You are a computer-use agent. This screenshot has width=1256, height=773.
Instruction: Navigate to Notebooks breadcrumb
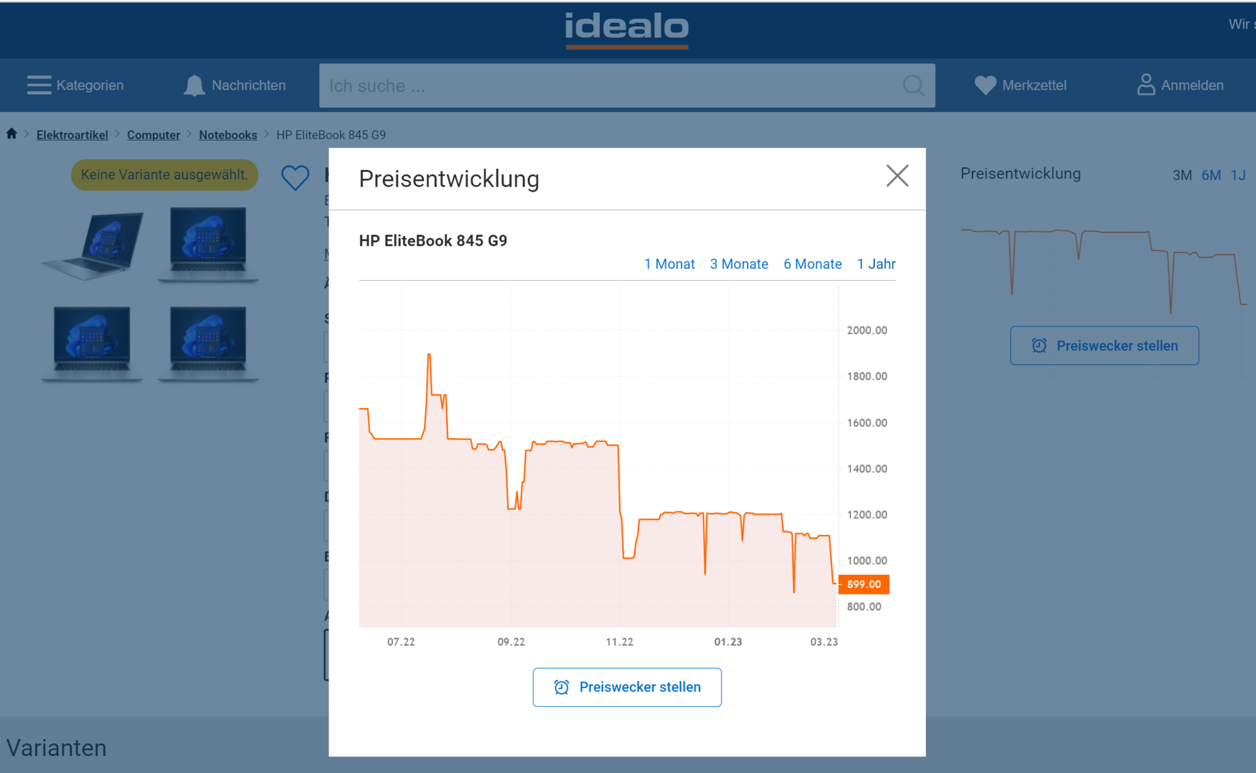coord(228,135)
